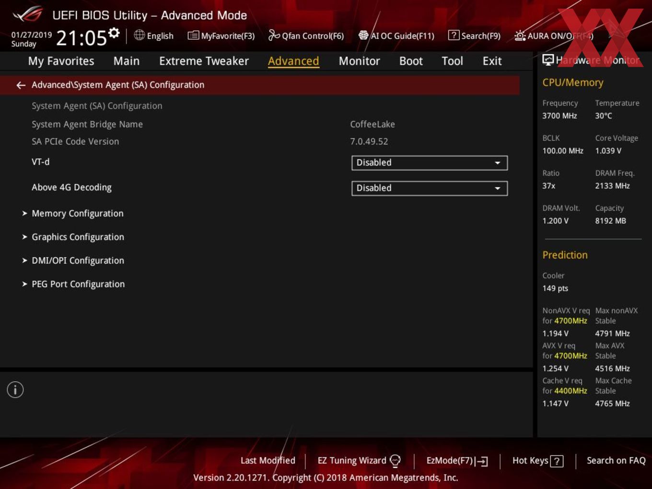Click the 21:05 clock display

81,38
